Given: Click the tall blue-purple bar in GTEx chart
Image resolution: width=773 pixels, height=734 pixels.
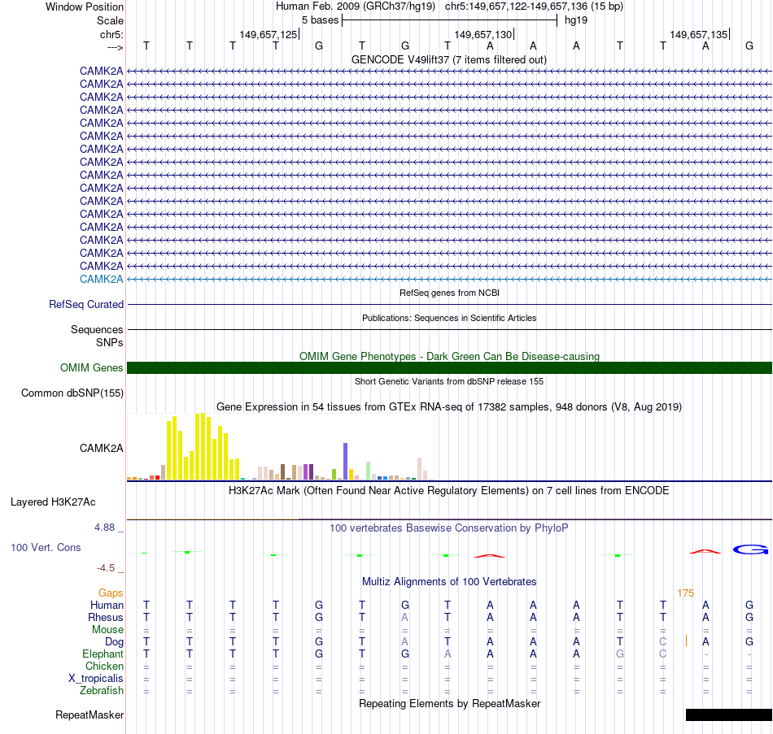Looking at the screenshot, I should coord(346,462).
